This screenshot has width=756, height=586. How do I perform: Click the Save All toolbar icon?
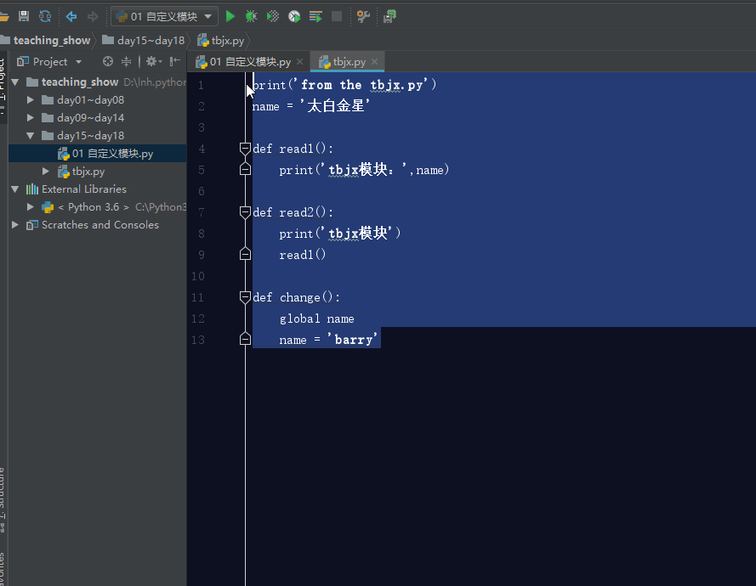24,16
